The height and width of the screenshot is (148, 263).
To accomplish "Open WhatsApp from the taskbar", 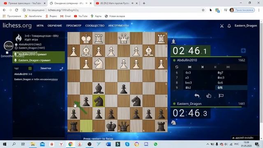I will (x=155, y=144).
